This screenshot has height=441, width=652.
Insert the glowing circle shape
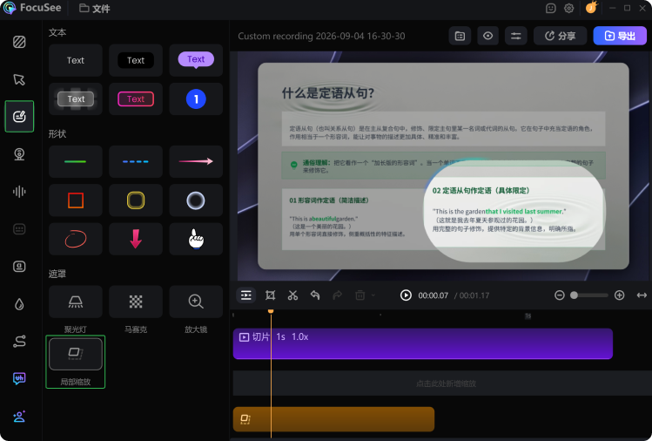click(196, 200)
